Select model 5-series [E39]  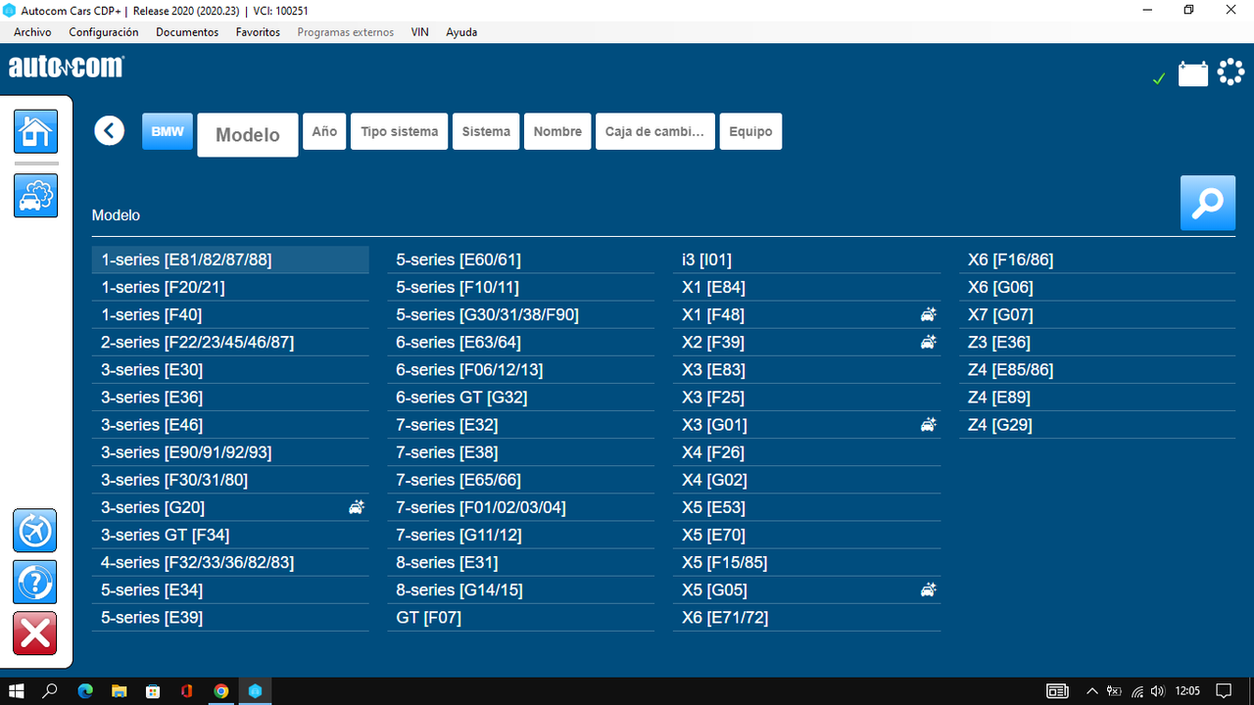[230, 617]
